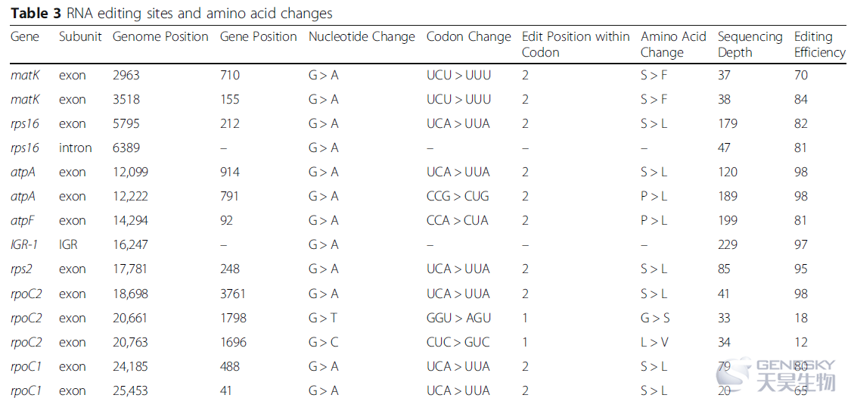Select sequencing depth value 229
The height and width of the screenshot is (398, 851).
point(728,245)
